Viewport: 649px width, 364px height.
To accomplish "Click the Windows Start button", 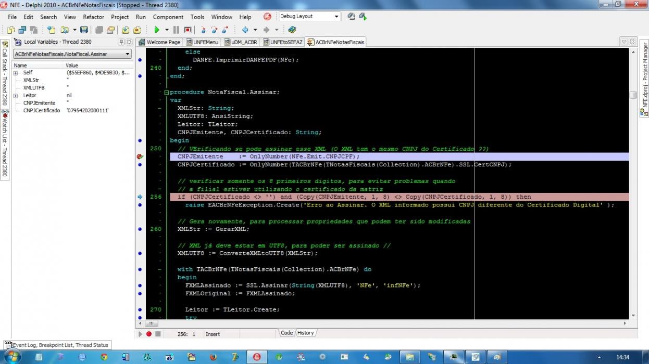I will pyautogui.click(x=11, y=357).
